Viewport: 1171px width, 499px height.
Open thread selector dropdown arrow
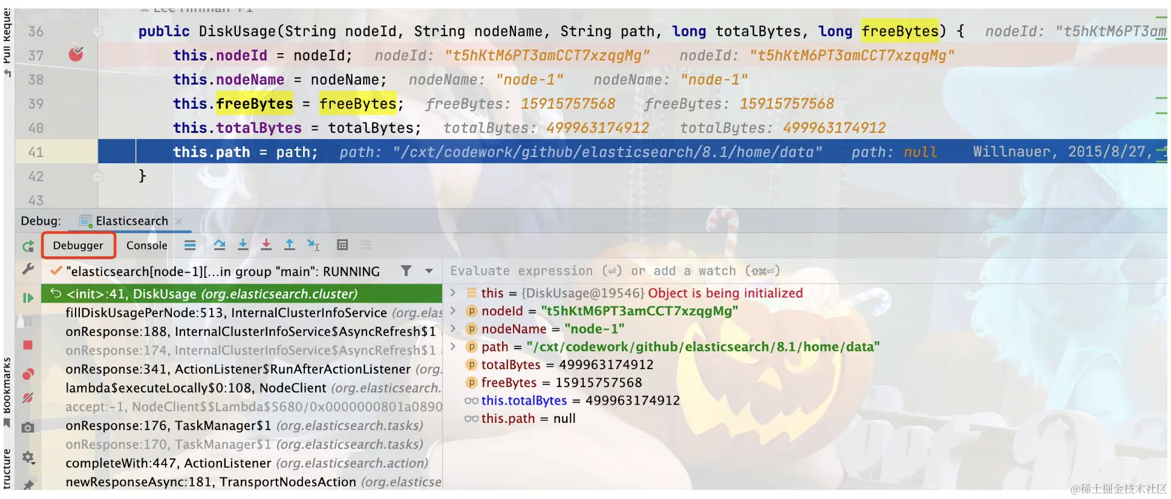coord(429,271)
